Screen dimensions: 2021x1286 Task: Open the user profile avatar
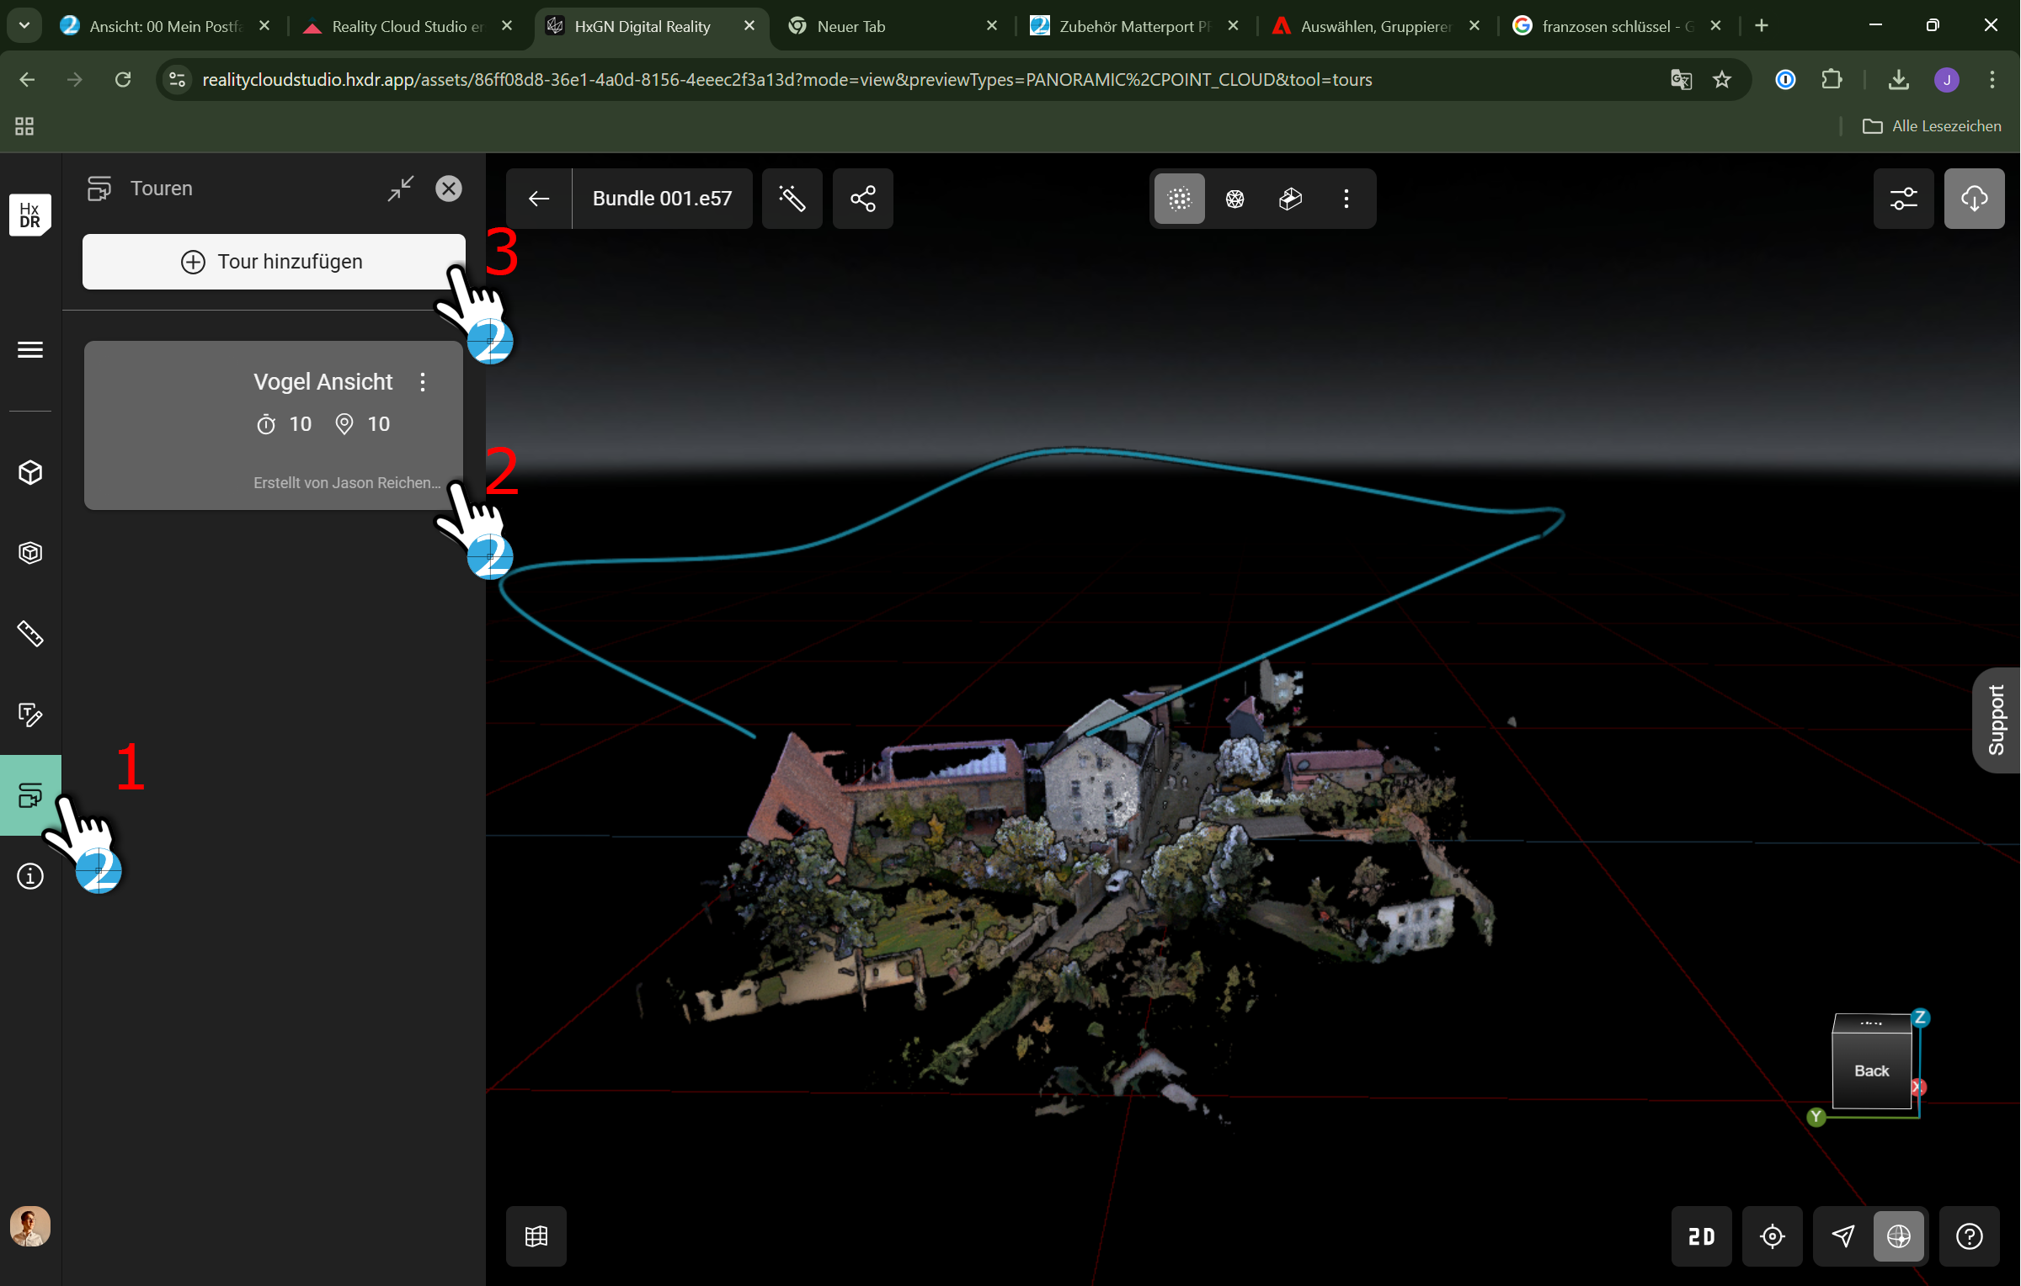pos(30,1226)
